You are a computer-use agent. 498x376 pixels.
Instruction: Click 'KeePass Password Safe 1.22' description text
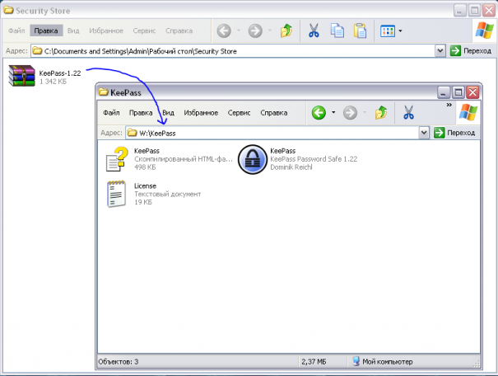[314, 159]
